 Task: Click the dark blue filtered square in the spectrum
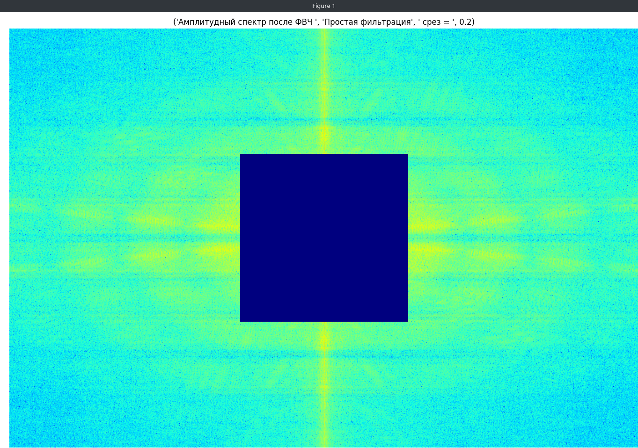[324, 238]
